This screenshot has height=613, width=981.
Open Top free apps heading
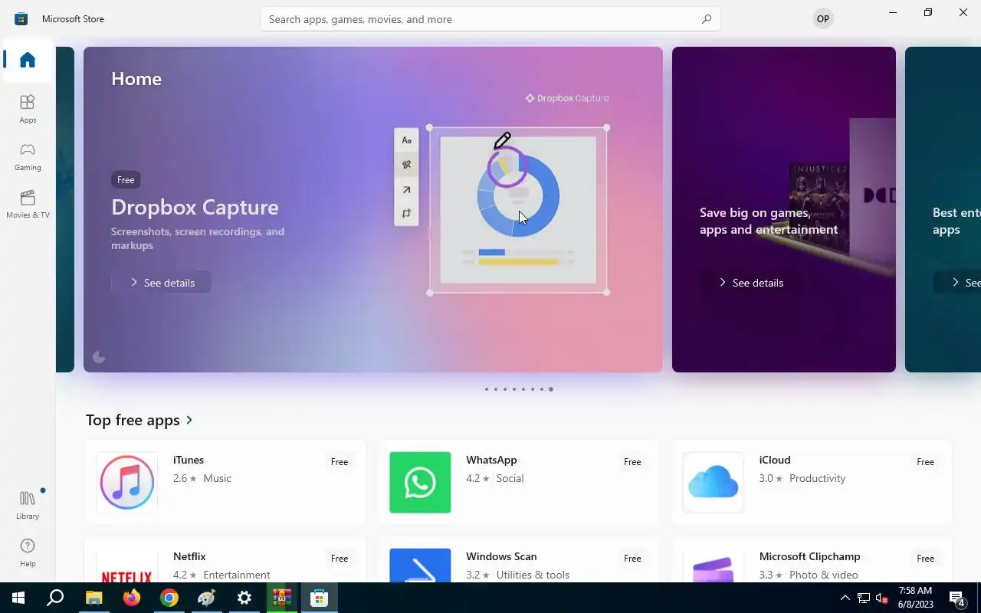133,420
